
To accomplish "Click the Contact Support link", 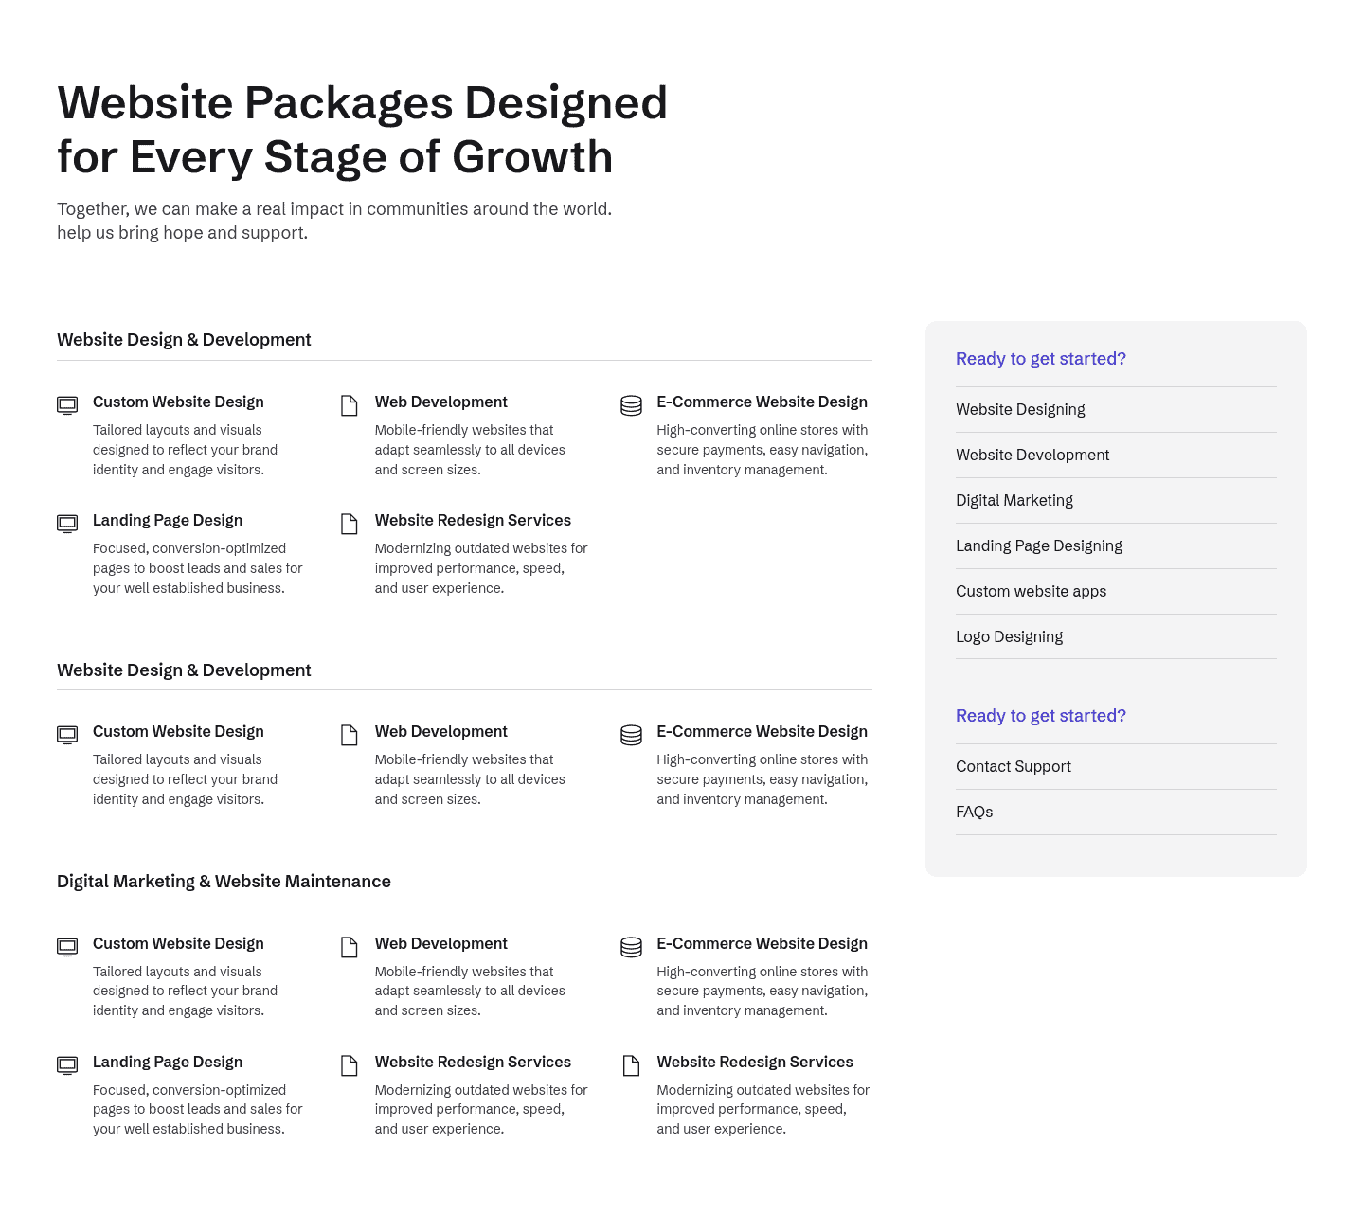I will click(1014, 766).
